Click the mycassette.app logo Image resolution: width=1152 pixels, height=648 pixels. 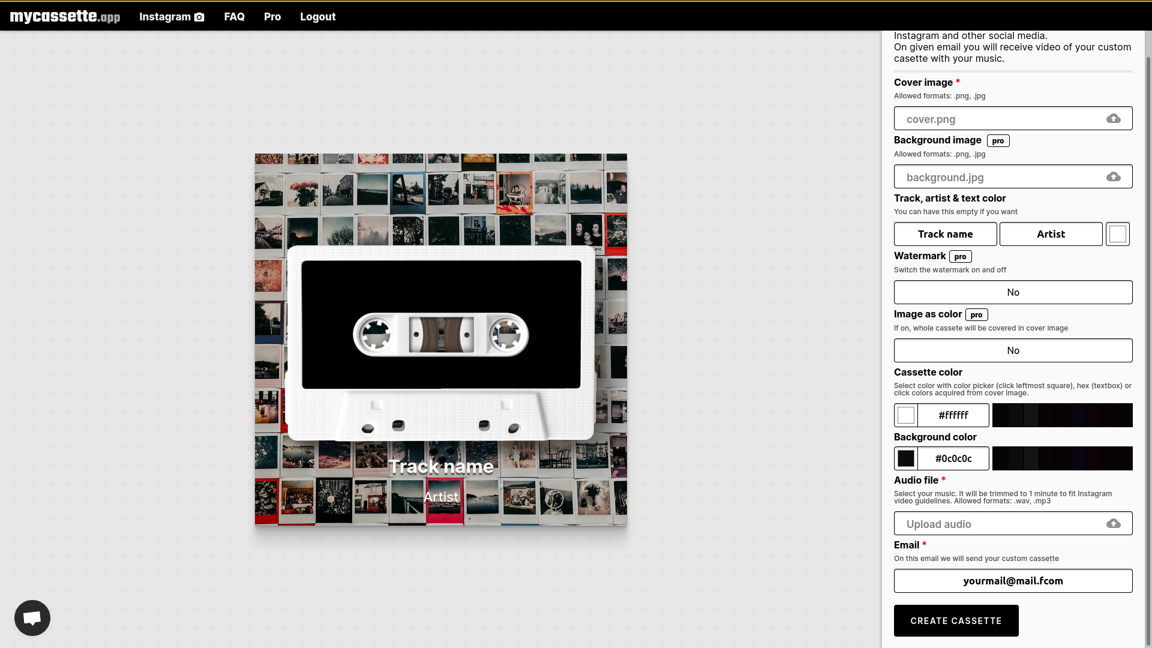(x=65, y=16)
